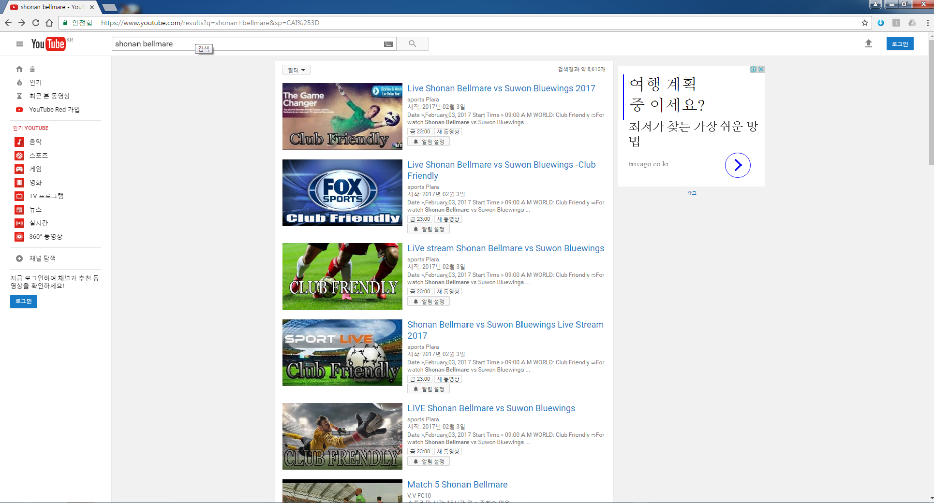This screenshot has width=934, height=503.
Task: Click the browser home icon
Action: point(49,23)
